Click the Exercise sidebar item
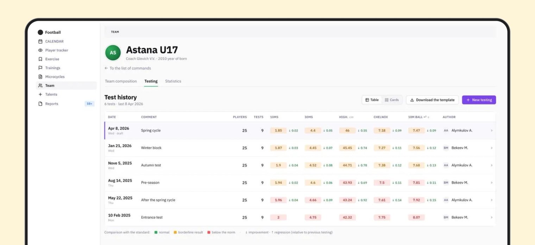Image resolution: width=535 pixels, height=245 pixels. (x=66, y=59)
